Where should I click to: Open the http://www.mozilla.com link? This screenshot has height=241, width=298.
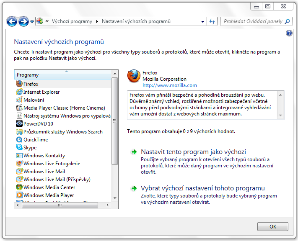click(169, 85)
